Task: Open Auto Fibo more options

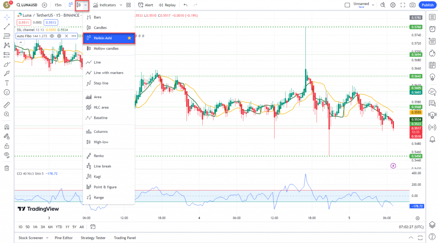Action: coord(74,36)
